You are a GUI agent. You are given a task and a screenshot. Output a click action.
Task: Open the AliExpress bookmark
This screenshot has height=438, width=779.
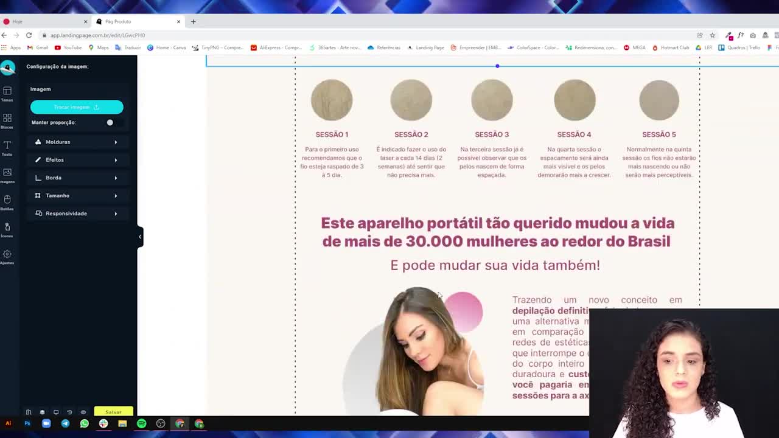(x=276, y=47)
